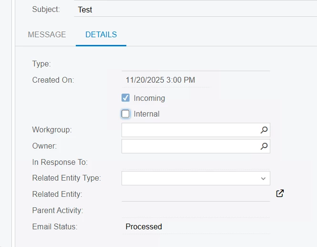This screenshot has width=317, height=247.
Task: Click the Email Status Processed value
Action: (x=144, y=226)
